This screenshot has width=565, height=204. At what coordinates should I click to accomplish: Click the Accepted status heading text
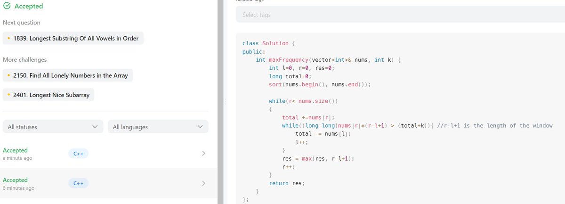29,6
